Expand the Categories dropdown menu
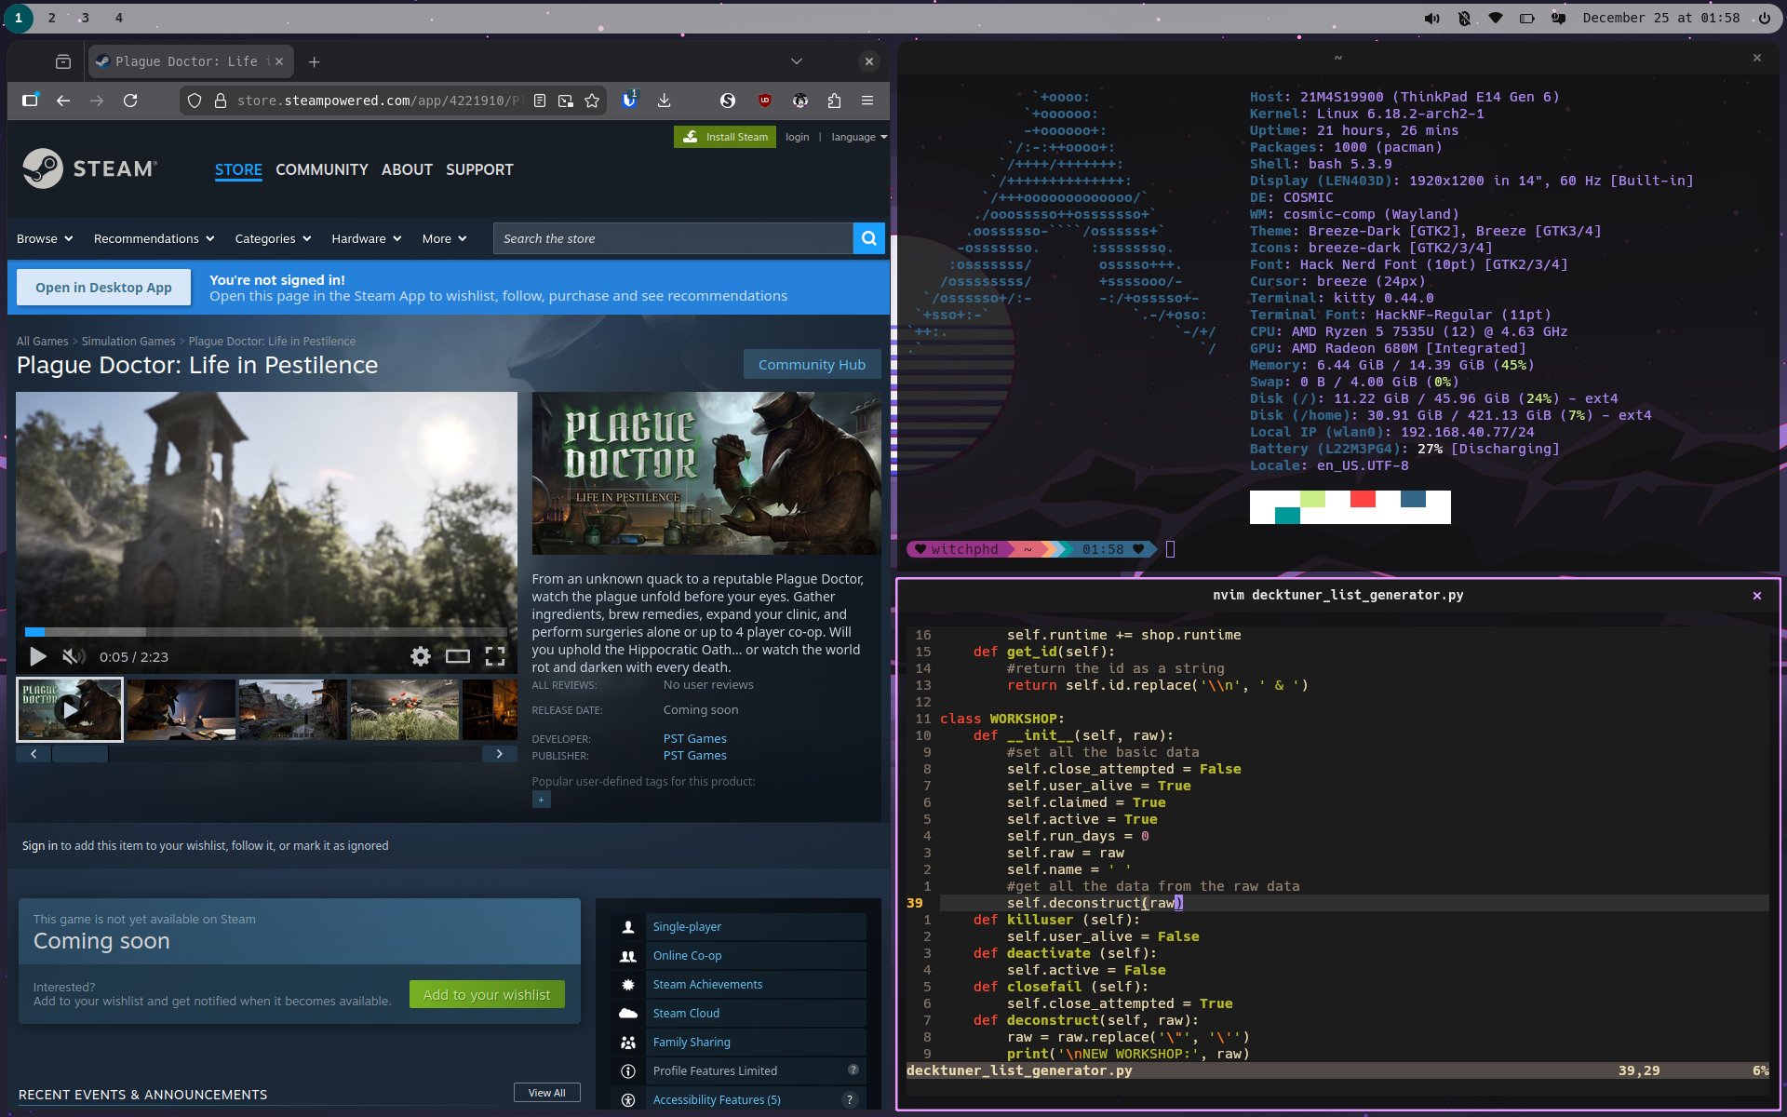Image resolution: width=1787 pixels, height=1117 pixels. point(273,238)
